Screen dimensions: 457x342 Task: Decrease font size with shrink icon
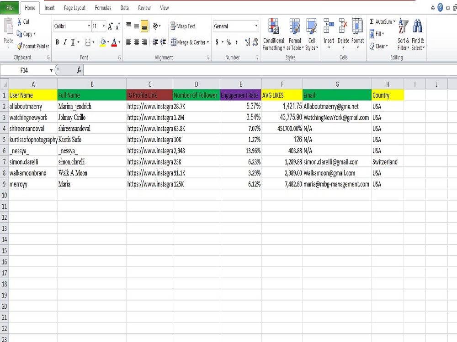[x=117, y=26]
